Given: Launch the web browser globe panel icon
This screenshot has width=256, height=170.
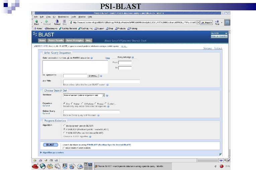Looking at the screenshot, I should (x=42, y=166).
